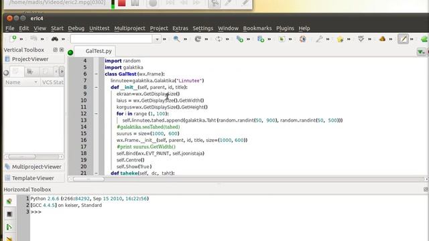Screen dimensions: 429x241
Task: Select second tab icon in Project-Viewer
Action: 30,72
